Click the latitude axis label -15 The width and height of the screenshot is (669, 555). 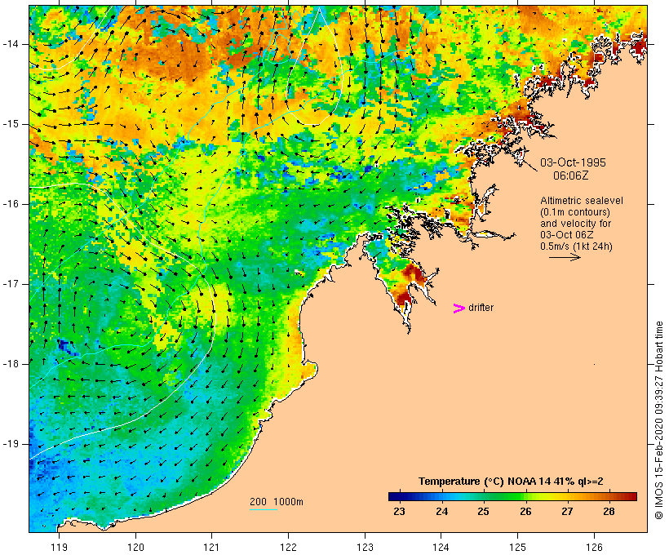(x=11, y=124)
